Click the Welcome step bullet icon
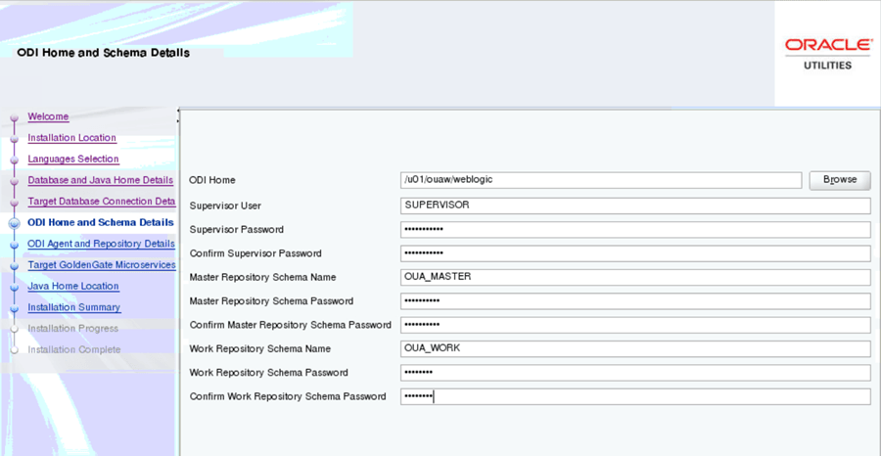Viewport: 881px width, 456px height. tap(14, 117)
